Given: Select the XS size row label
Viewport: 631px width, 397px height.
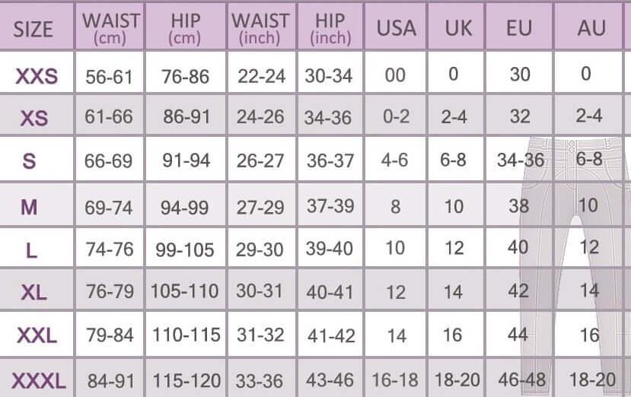Looking at the screenshot, I should click(33, 119).
